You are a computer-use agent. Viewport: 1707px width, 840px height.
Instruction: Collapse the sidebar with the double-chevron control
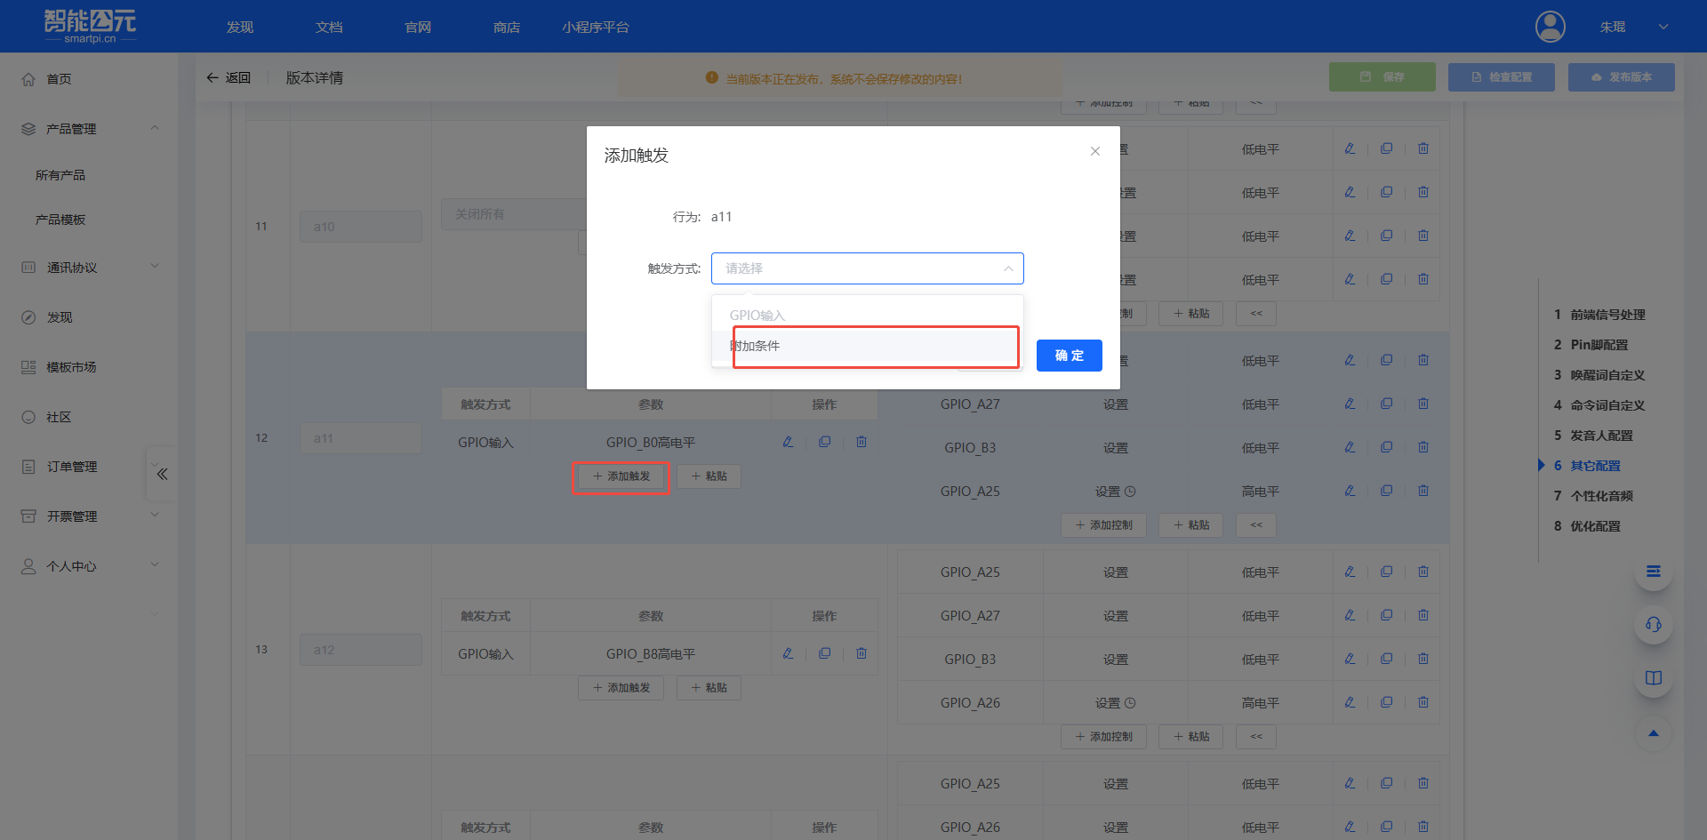(161, 474)
